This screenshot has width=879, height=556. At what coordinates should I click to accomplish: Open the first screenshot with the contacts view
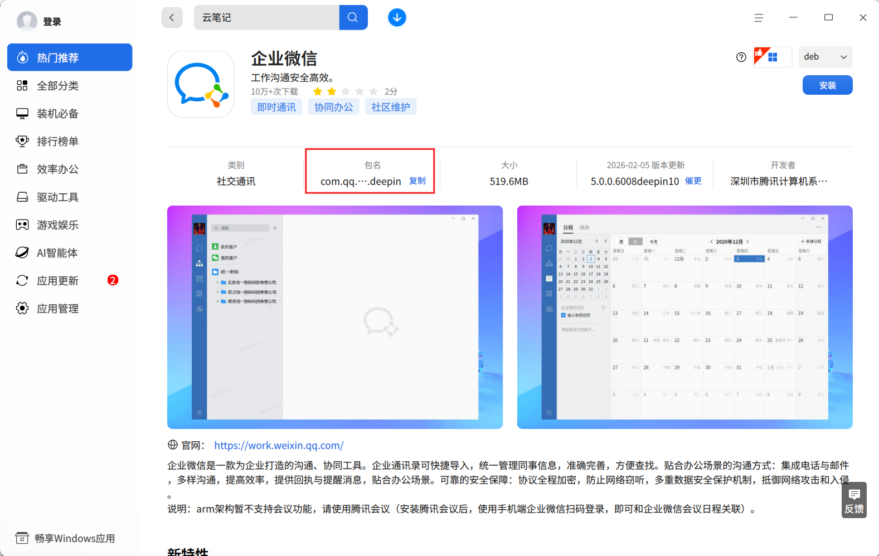click(x=335, y=317)
